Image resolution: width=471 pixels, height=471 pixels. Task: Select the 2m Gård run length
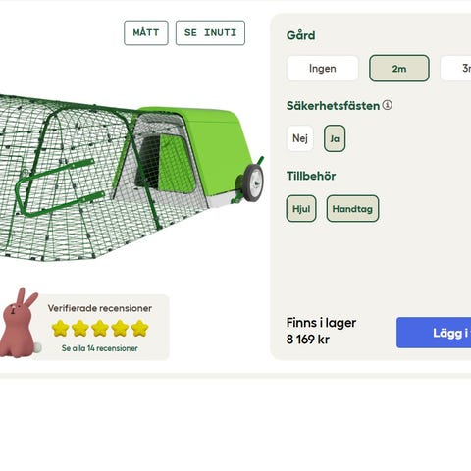click(x=399, y=69)
